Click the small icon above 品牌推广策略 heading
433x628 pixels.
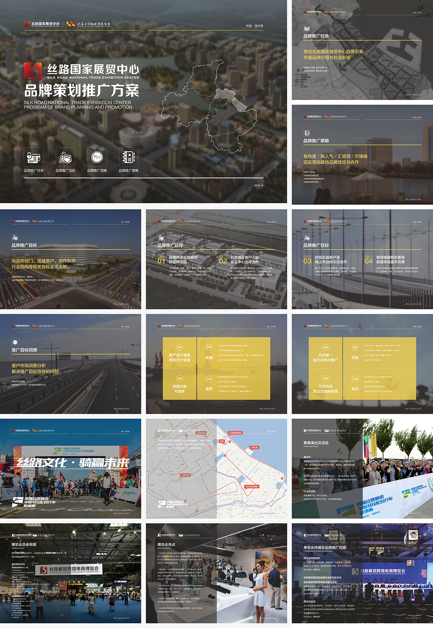point(307,133)
